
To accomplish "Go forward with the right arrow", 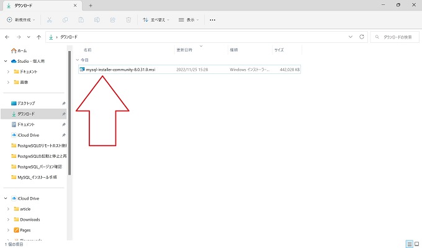I will 19,37.
